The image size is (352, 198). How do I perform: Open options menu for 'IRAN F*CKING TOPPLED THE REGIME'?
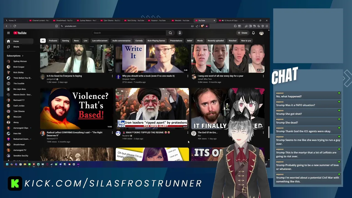(188, 133)
